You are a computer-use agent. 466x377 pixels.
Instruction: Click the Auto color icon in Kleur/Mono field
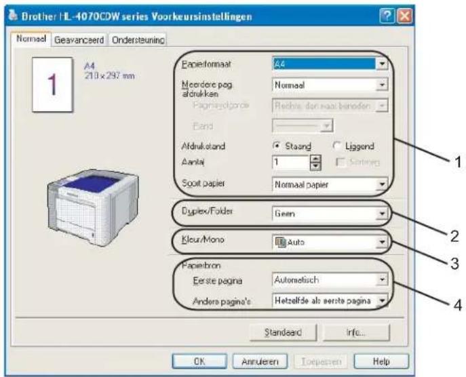click(x=280, y=242)
